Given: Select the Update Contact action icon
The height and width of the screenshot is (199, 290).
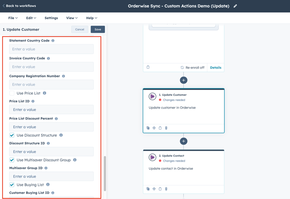Looking at the screenshot, I should click(153, 157).
